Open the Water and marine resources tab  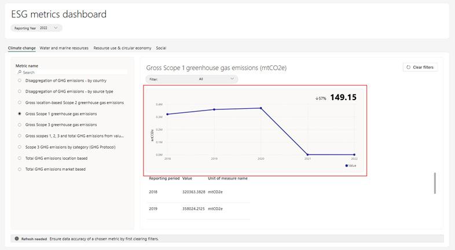coord(64,48)
